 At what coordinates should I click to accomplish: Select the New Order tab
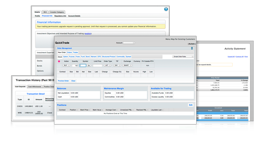[62, 52]
